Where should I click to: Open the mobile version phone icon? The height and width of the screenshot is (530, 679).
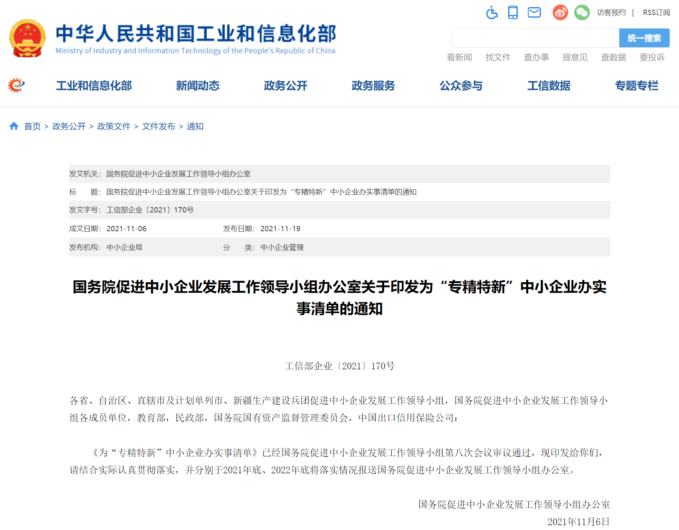coord(513,13)
